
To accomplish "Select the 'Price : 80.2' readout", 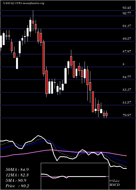I will click(x=17, y=186).
